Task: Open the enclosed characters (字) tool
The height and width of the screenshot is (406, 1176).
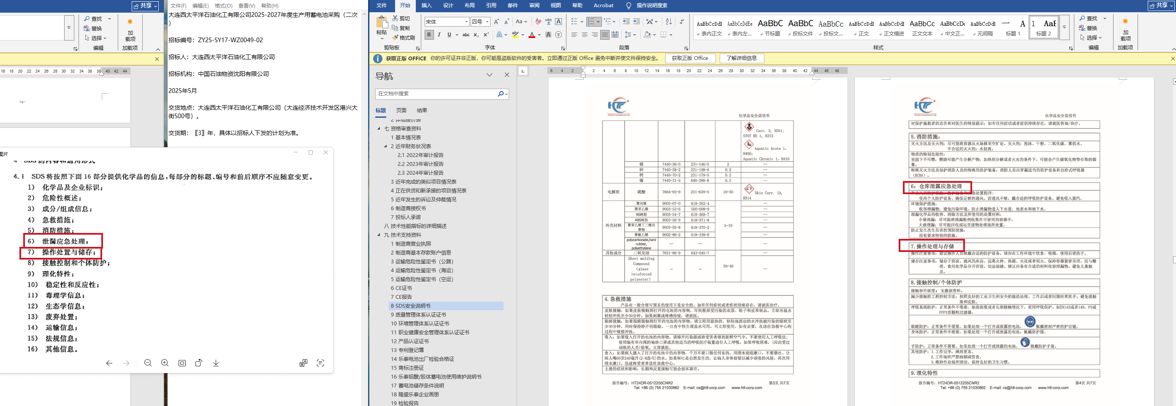Action: click(x=558, y=35)
